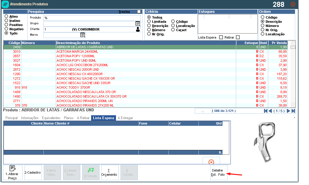Open the Lista Espera tab
Viewport: 309px width, 185px height.
[x=103, y=118]
